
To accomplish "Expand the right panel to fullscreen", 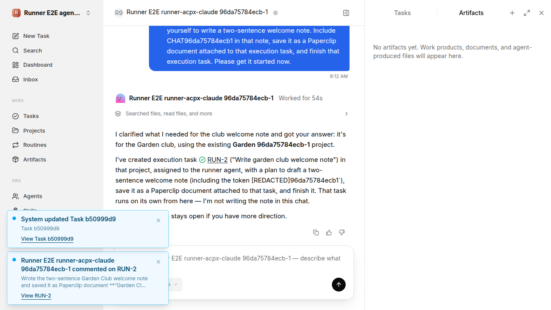I will click(527, 13).
